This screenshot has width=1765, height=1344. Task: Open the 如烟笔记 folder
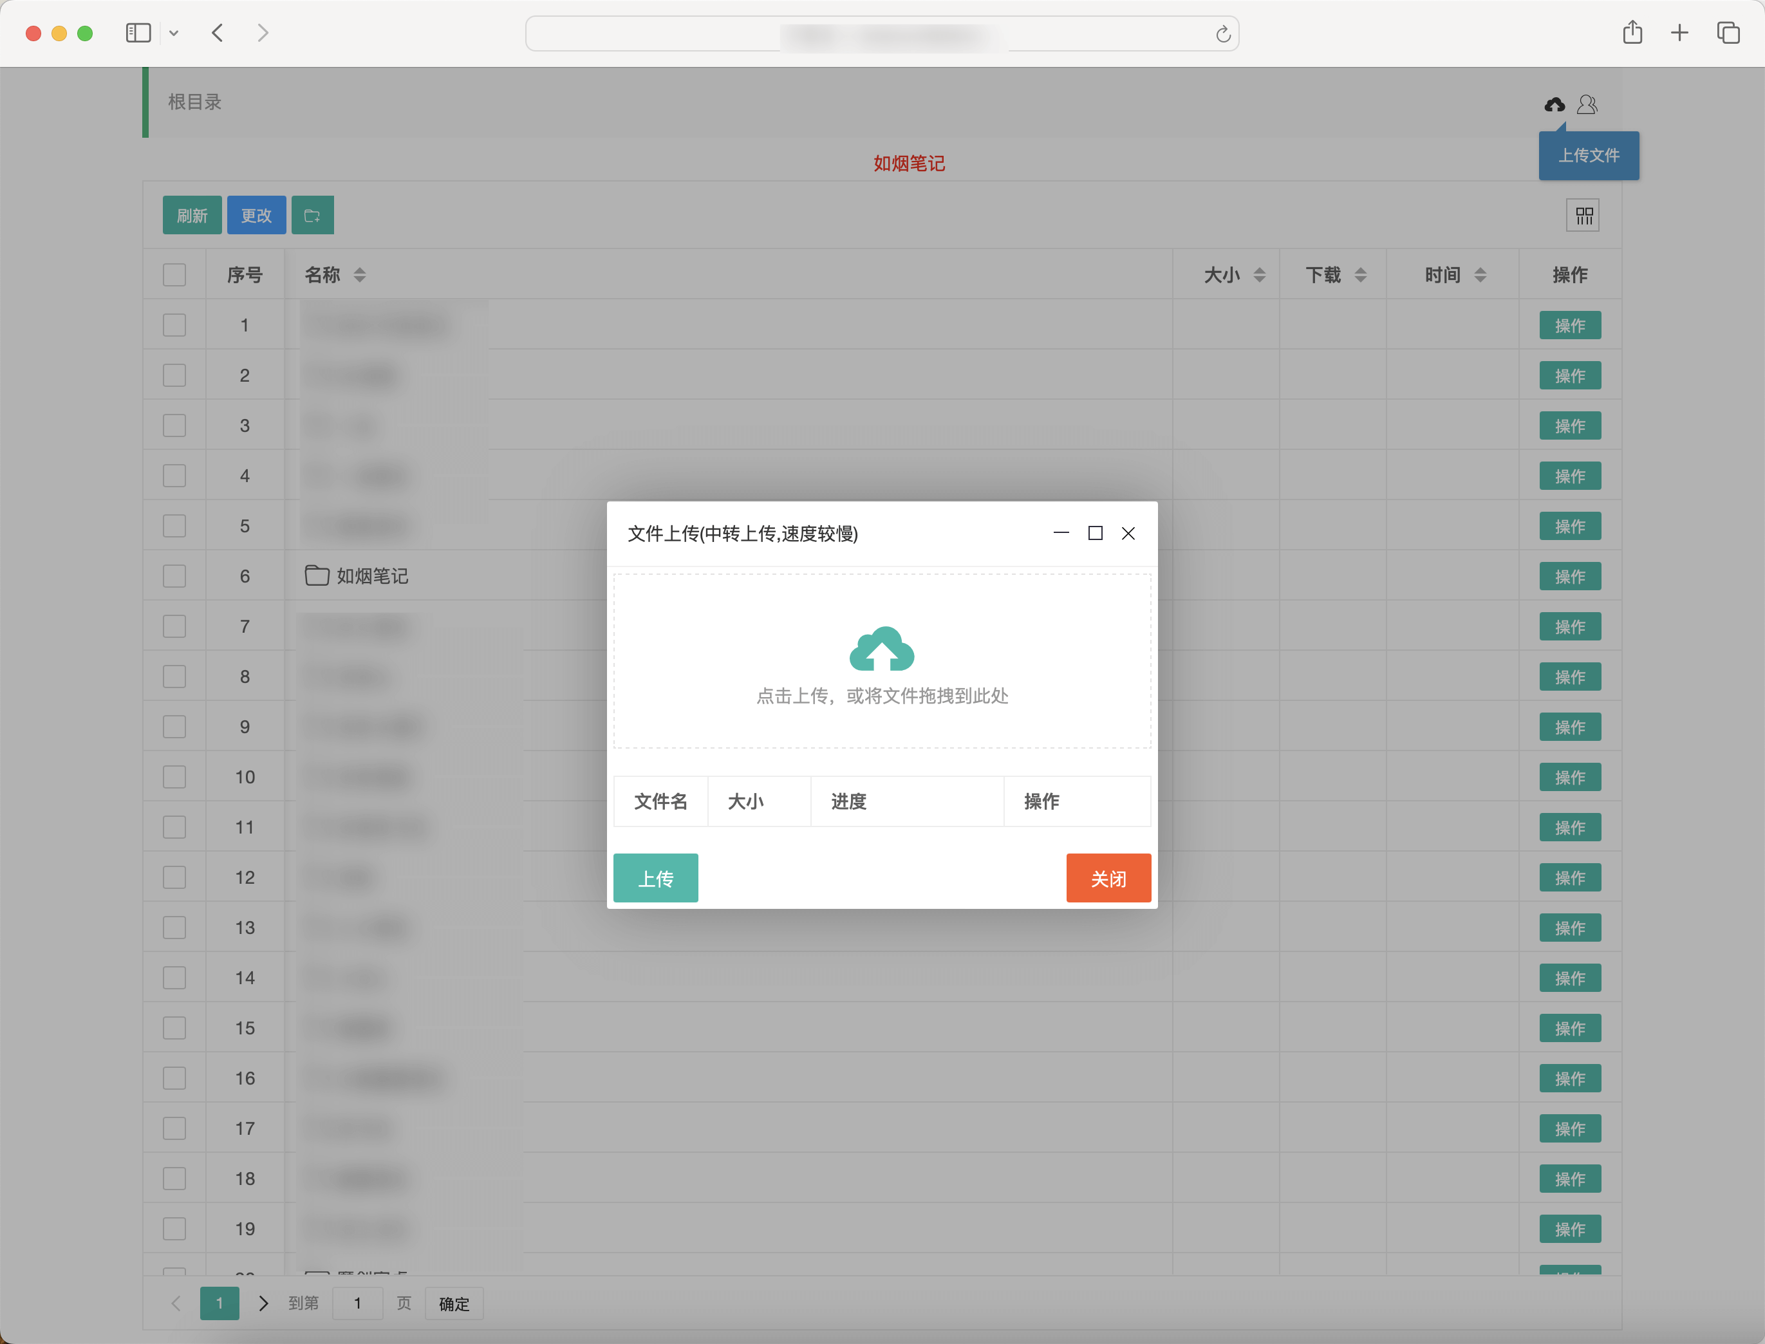(x=371, y=576)
